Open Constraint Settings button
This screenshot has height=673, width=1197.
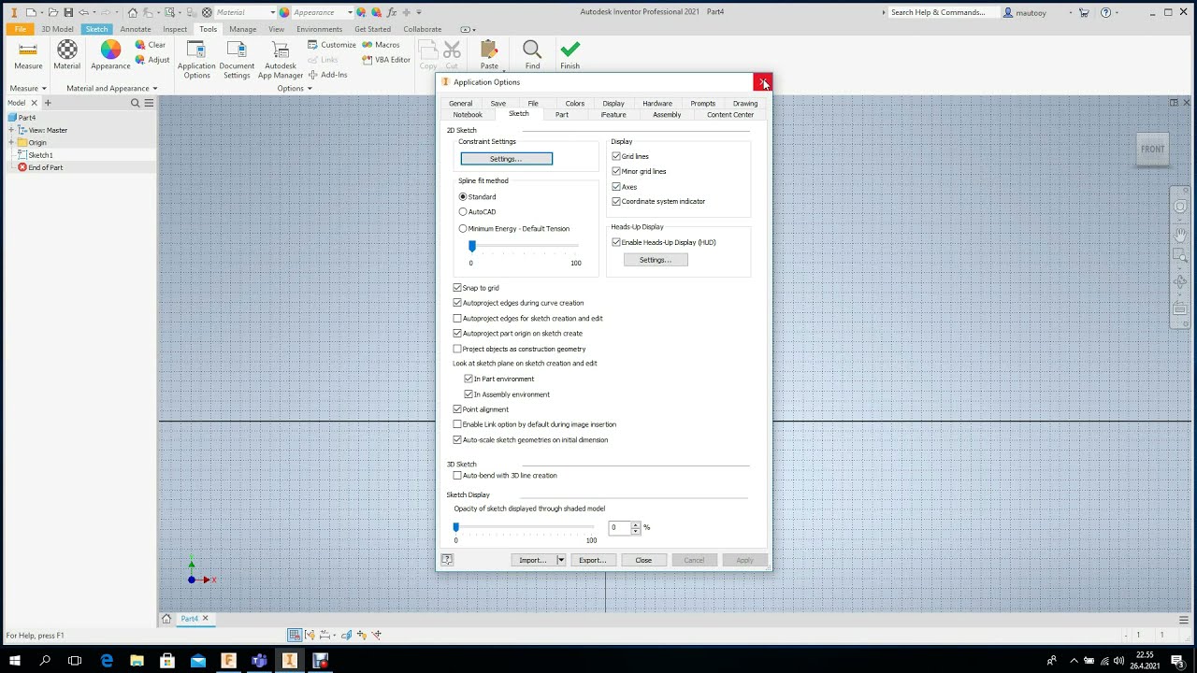[506, 159]
